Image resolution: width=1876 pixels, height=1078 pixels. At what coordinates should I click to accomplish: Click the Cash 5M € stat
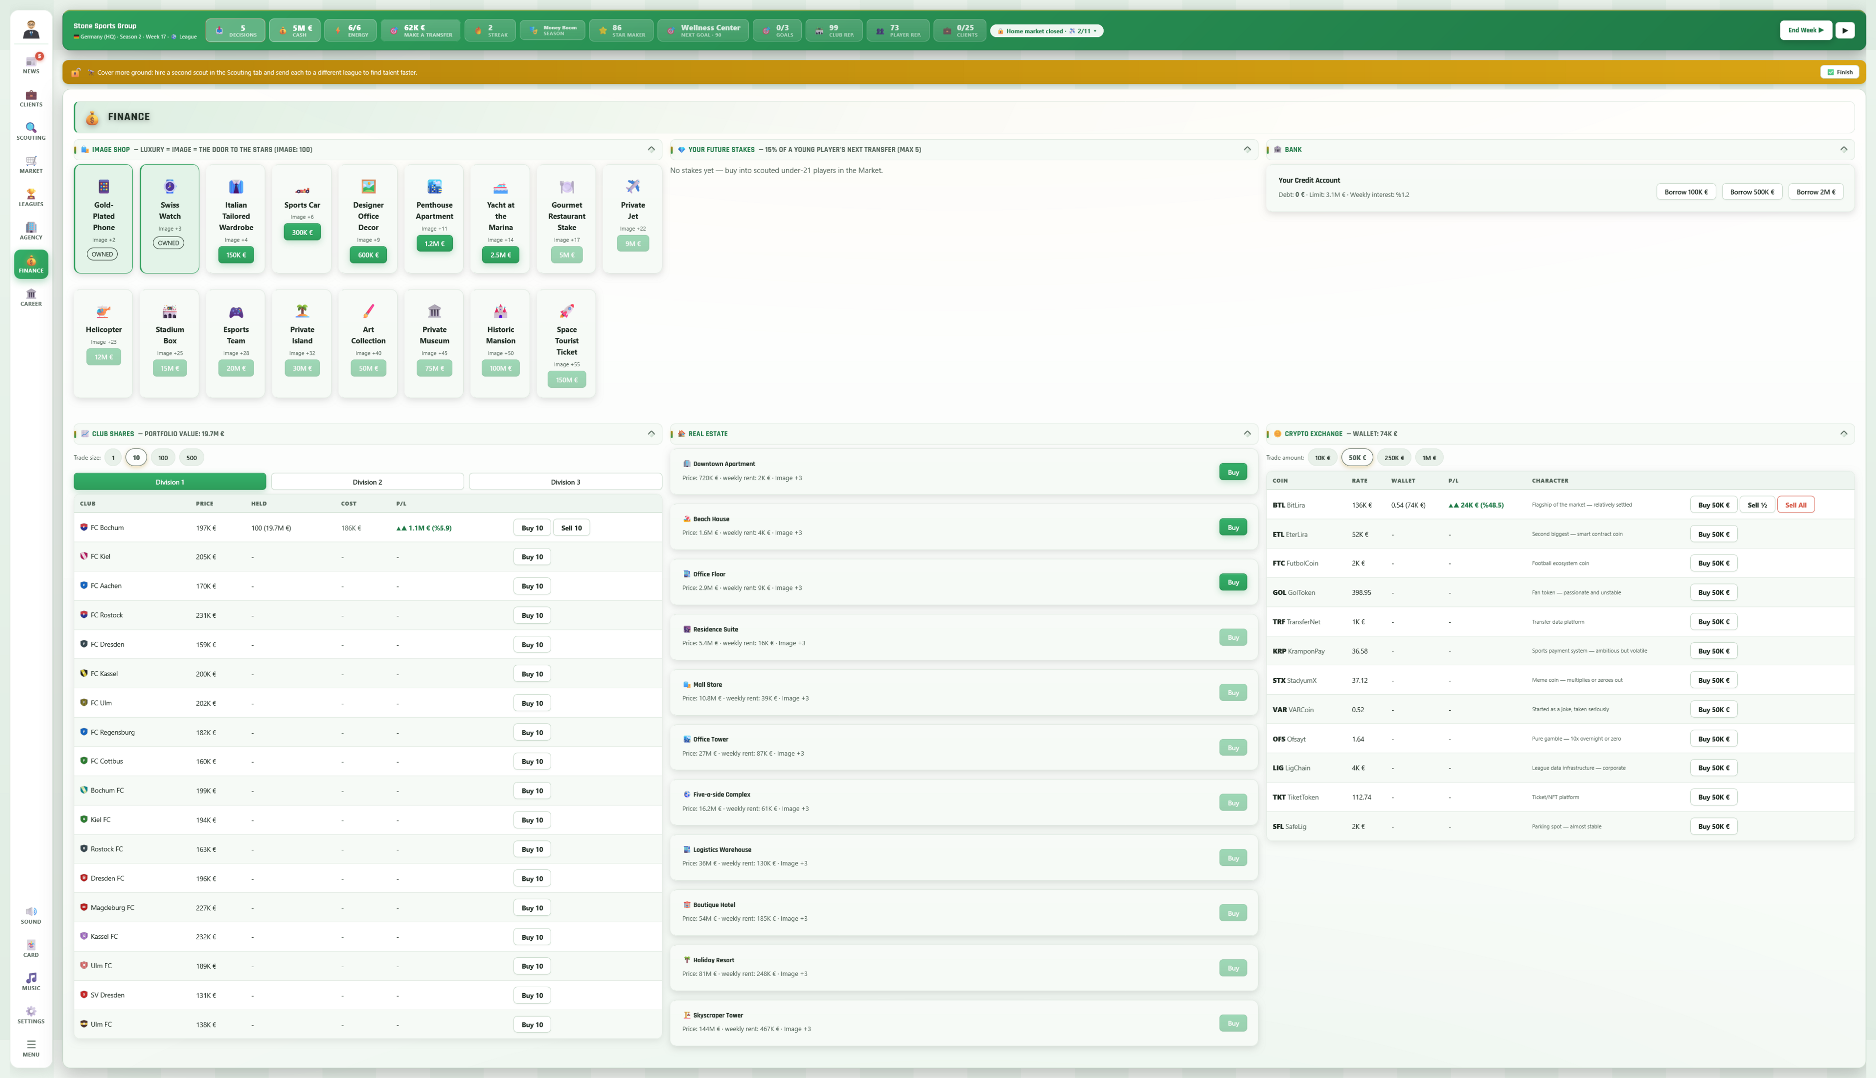pyautogui.click(x=295, y=30)
